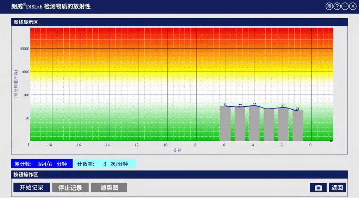Pick the unlabeled bar between 32 and 27

pyautogui.click(x=269, y=125)
